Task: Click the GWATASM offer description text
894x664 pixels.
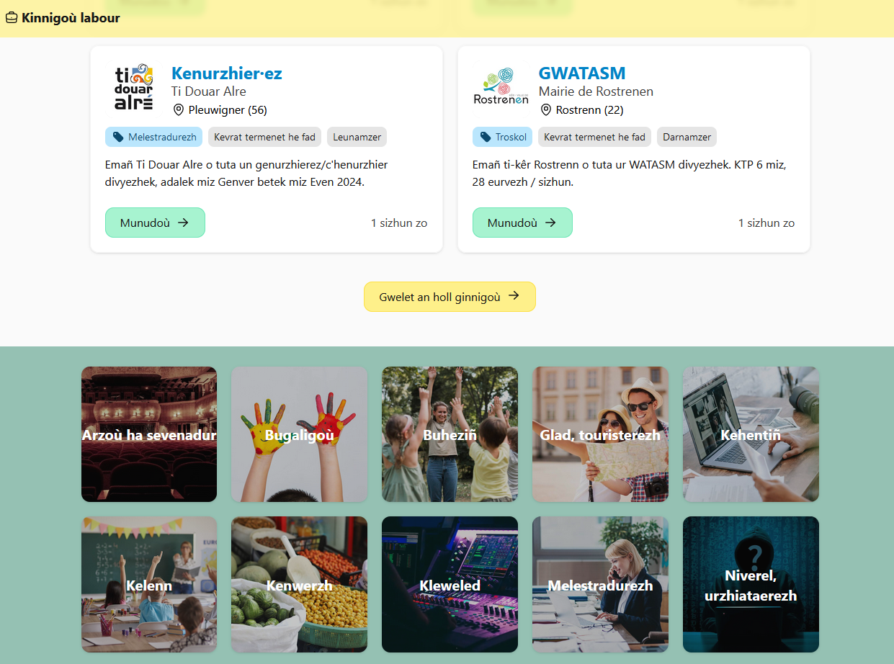Action: pos(630,174)
